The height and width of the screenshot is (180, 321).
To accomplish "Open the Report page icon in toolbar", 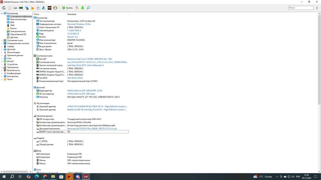I will 10,8.
